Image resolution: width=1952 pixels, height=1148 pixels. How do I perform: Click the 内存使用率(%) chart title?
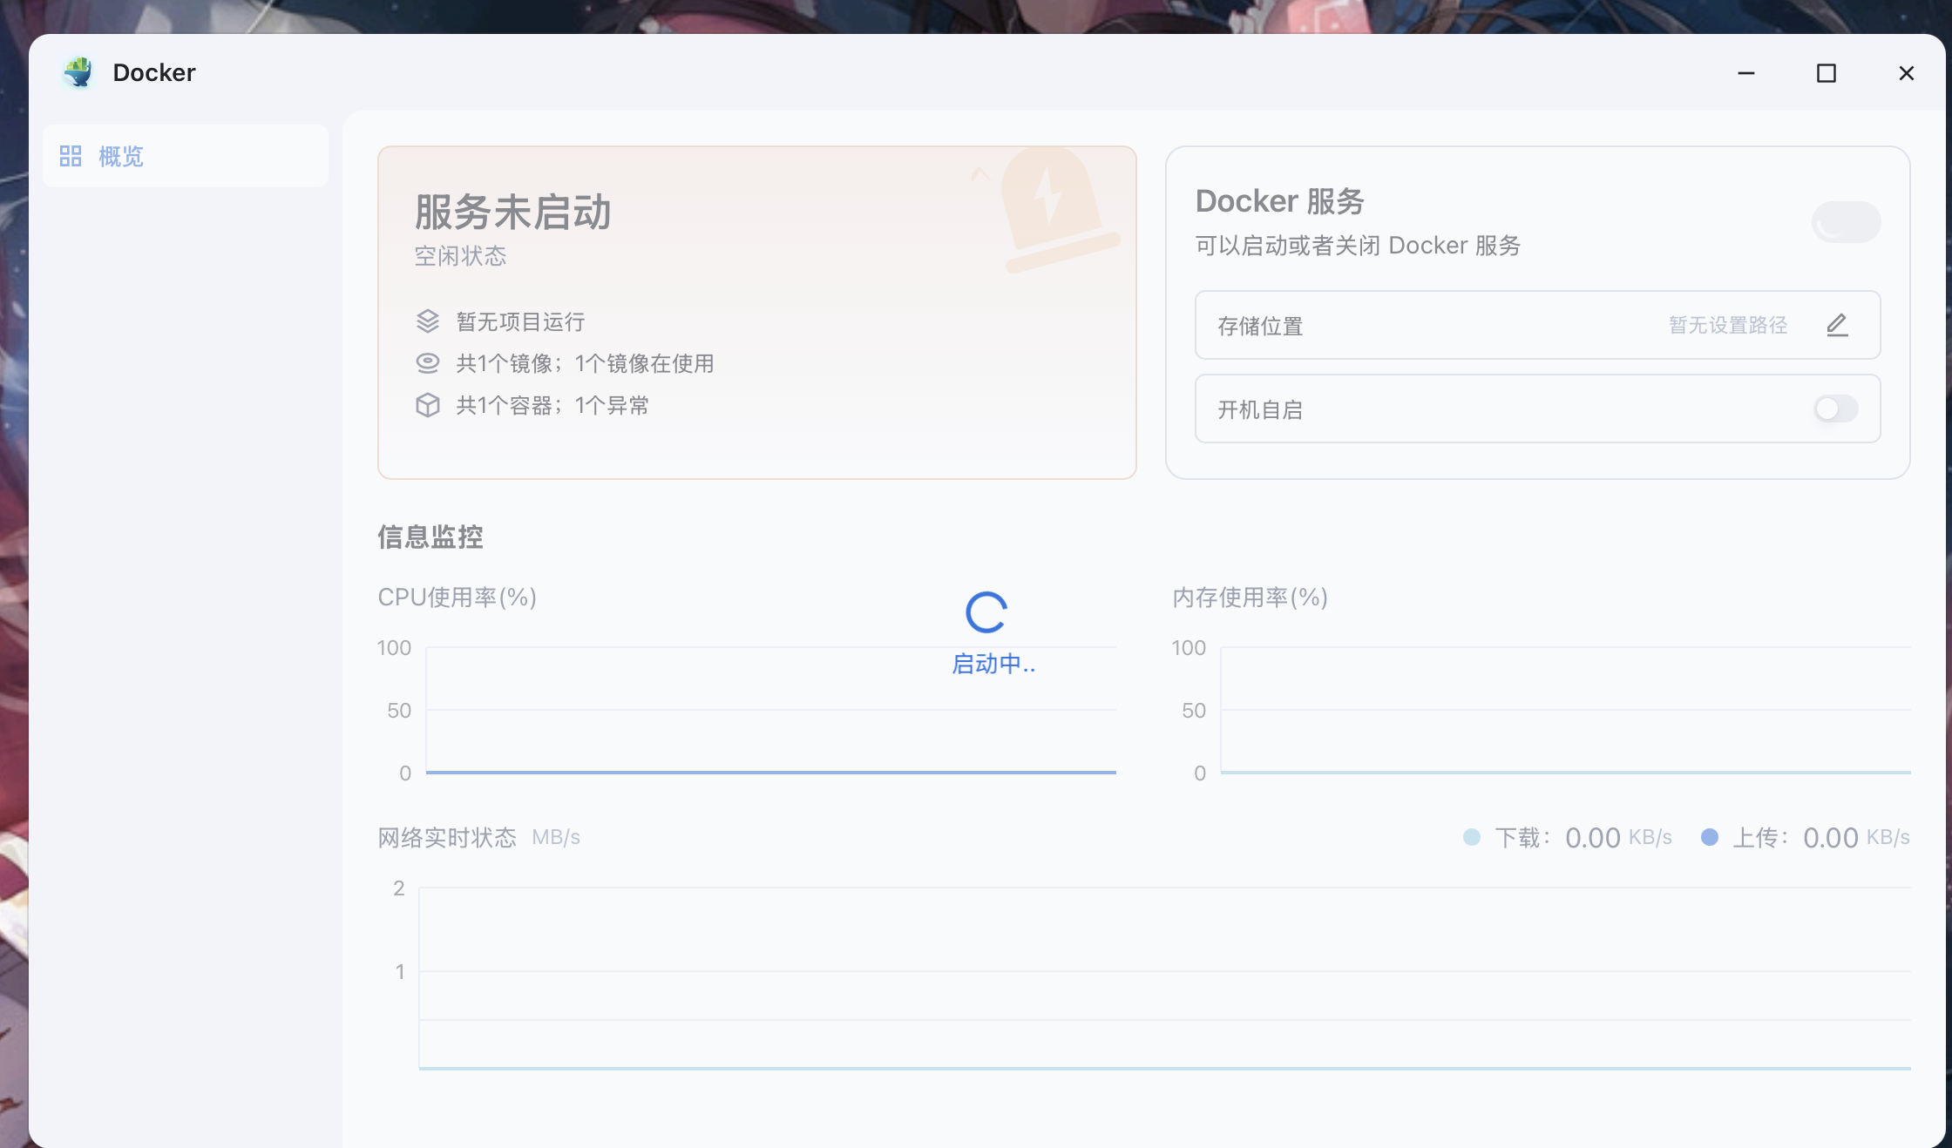[x=1250, y=597]
